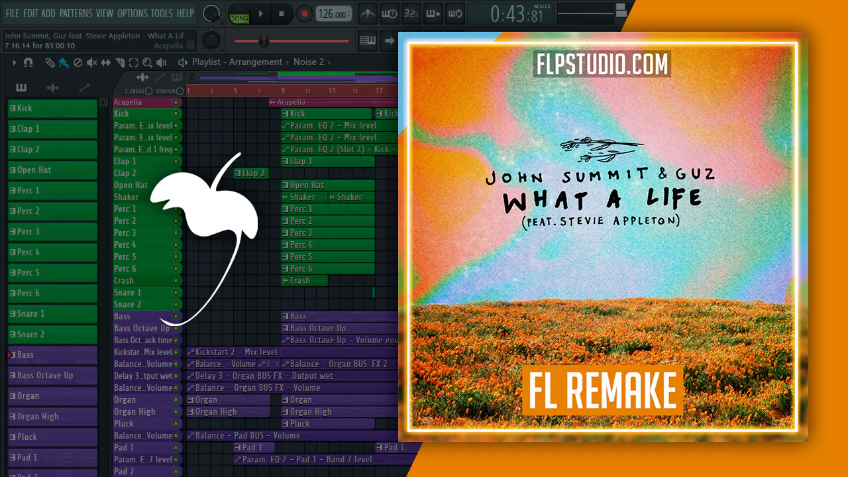Toggle the playlist magnet snap icon

click(x=28, y=62)
